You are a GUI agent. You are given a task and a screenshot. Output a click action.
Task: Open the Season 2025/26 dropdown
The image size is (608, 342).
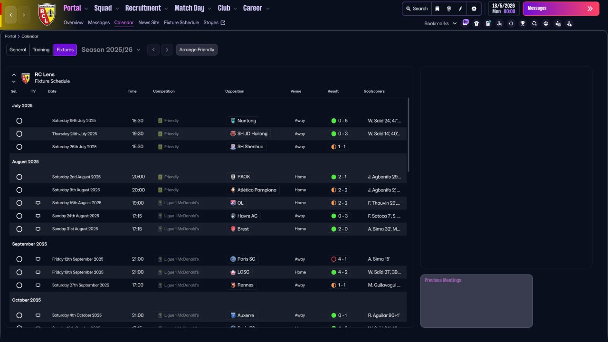pyautogui.click(x=111, y=50)
